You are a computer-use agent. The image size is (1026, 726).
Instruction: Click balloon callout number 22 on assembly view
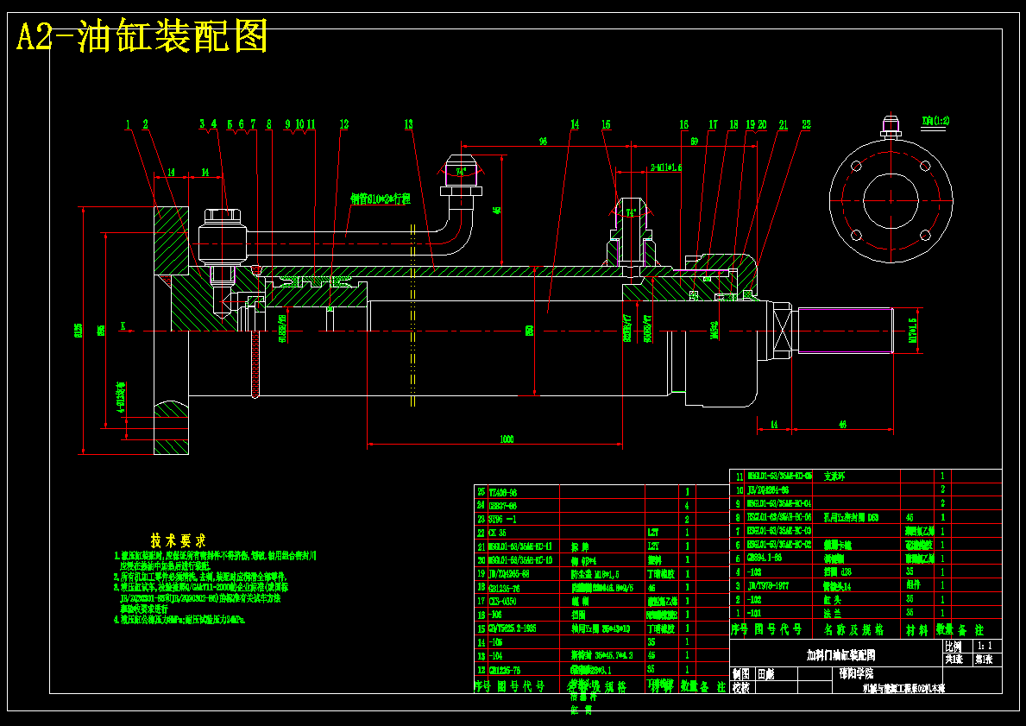click(x=806, y=123)
